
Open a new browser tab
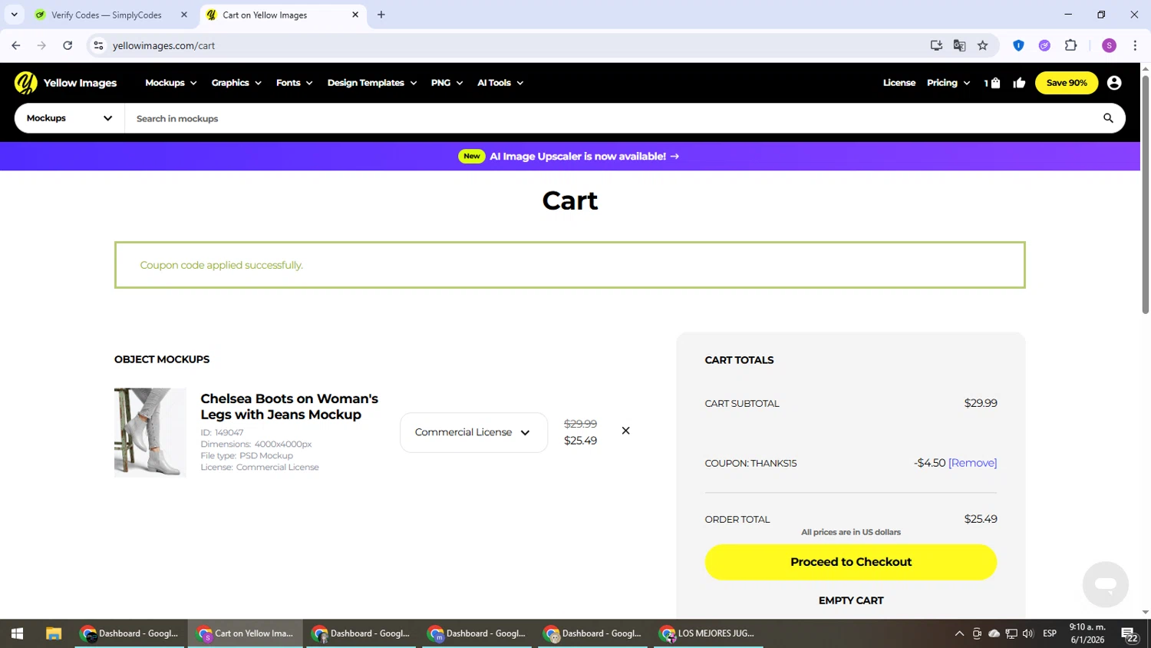pos(381,15)
